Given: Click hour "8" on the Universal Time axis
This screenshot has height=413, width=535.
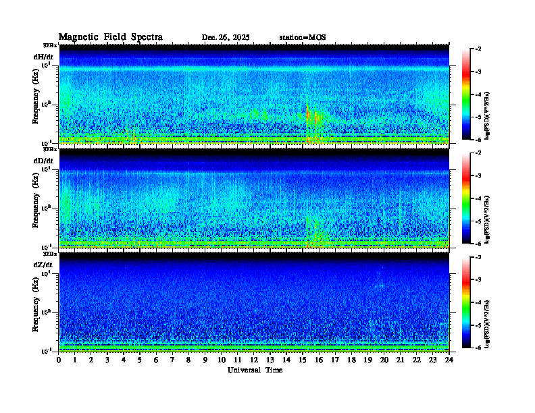Looking at the screenshot, I should pyautogui.click(x=188, y=360).
